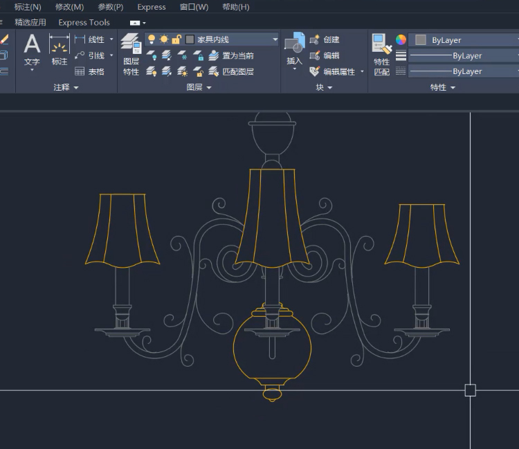The image size is (519, 449).
Task: Open the 窗口(W) menu
Action: (x=194, y=7)
